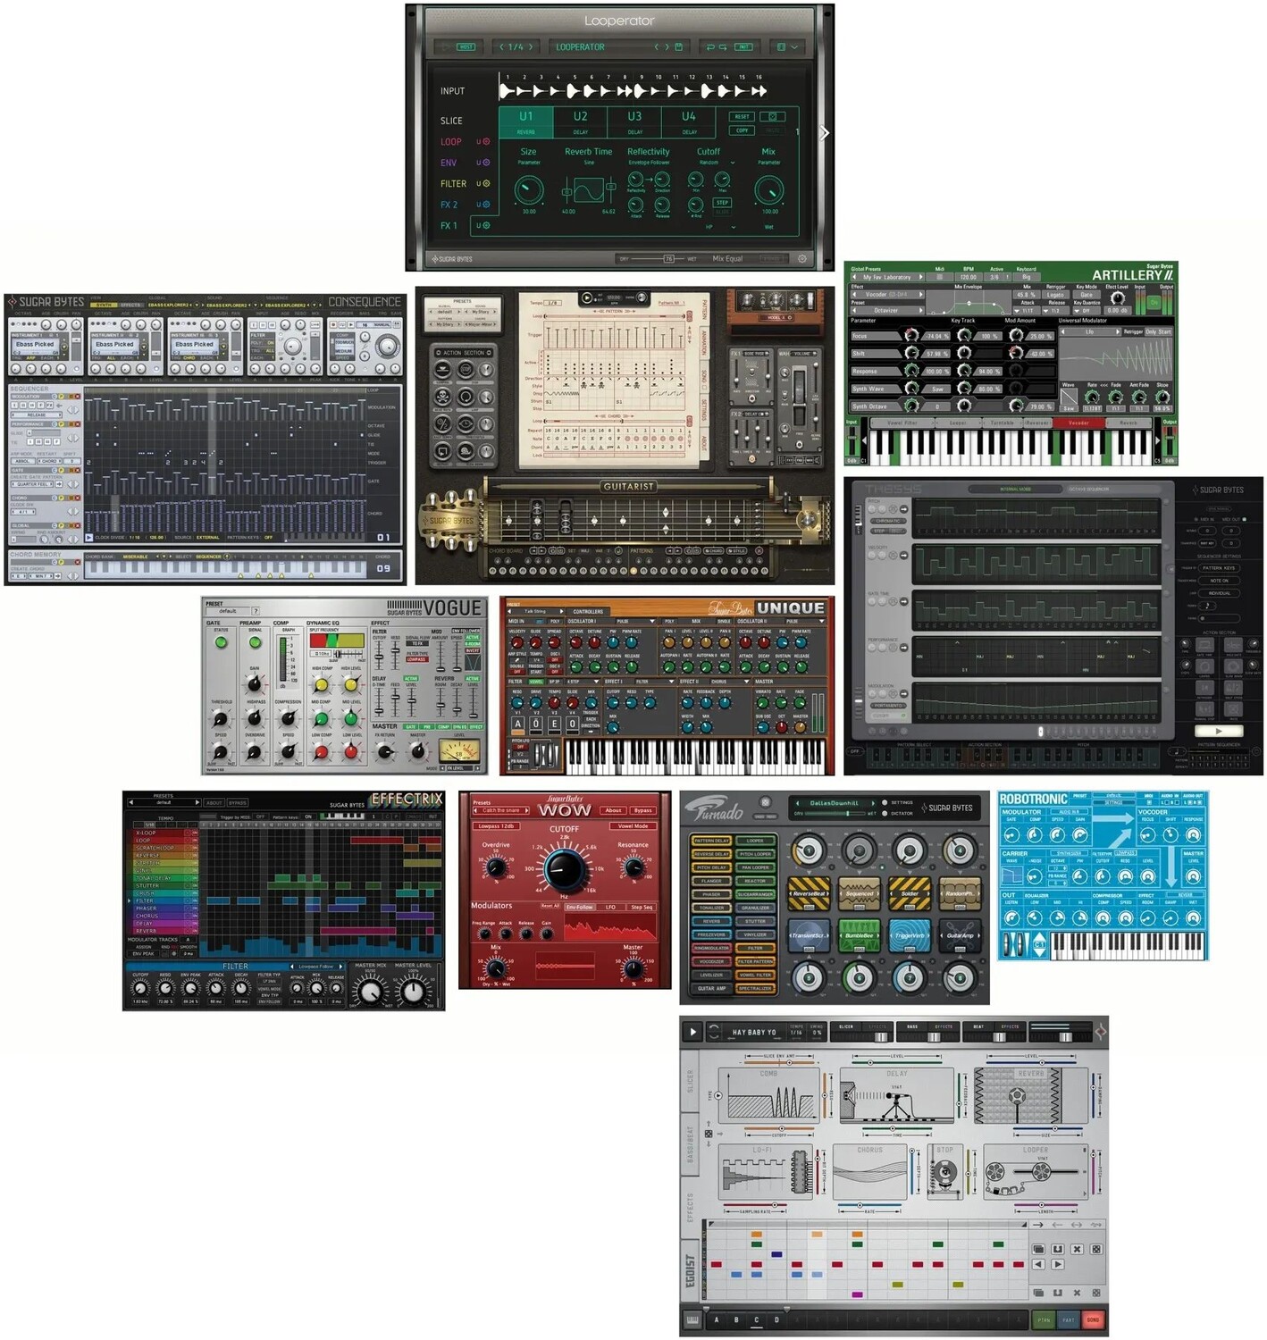Save the Looperator preset with disk icon
Viewport: 1267px width, 1340px height.
pyautogui.click(x=678, y=46)
